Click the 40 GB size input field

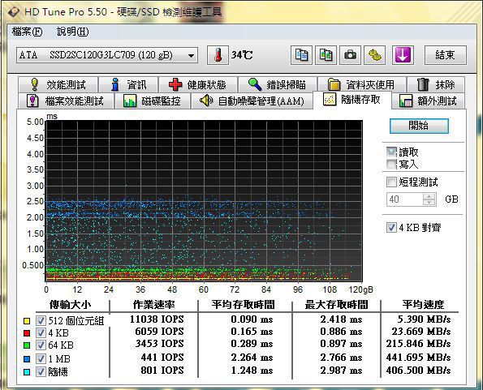point(405,199)
